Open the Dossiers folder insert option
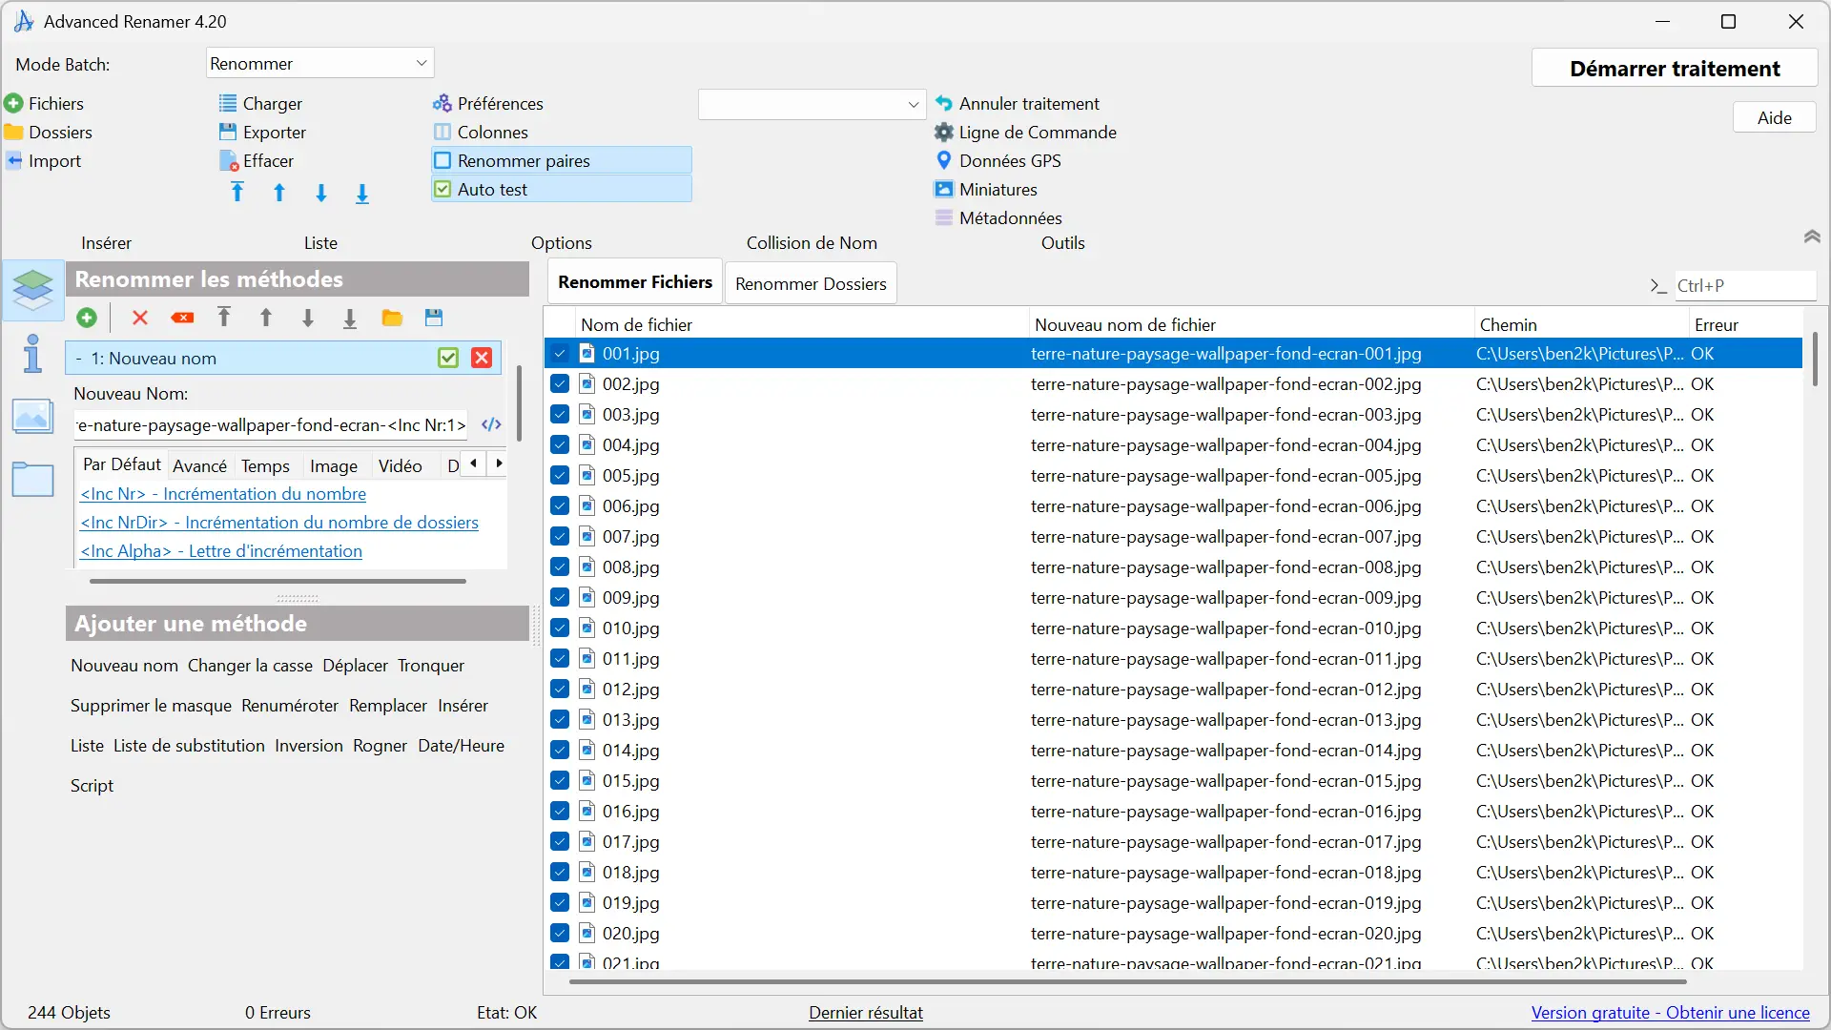This screenshot has width=1831, height=1030. point(49,132)
